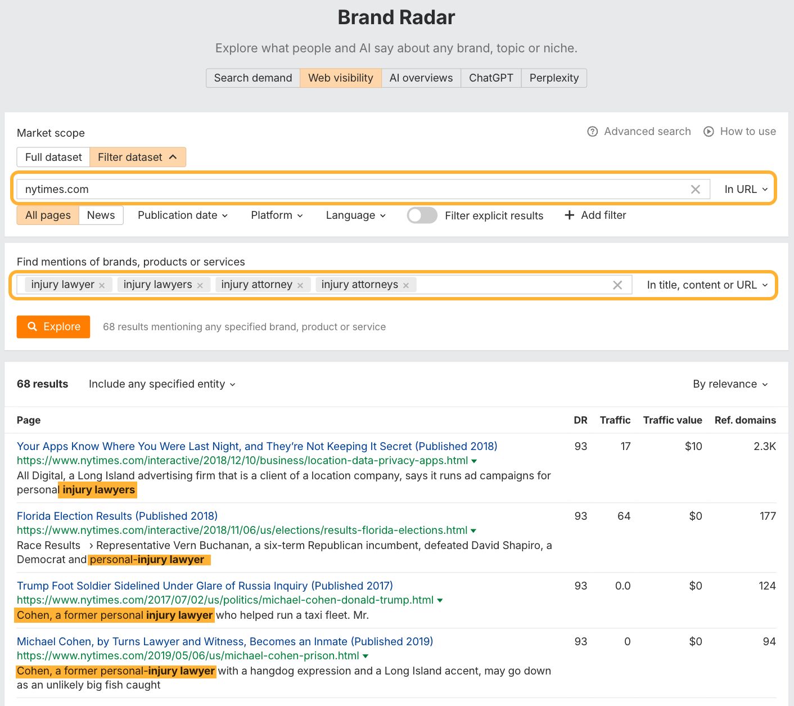Select Full dataset market scope
This screenshot has width=794, height=706.
click(53, 158)
